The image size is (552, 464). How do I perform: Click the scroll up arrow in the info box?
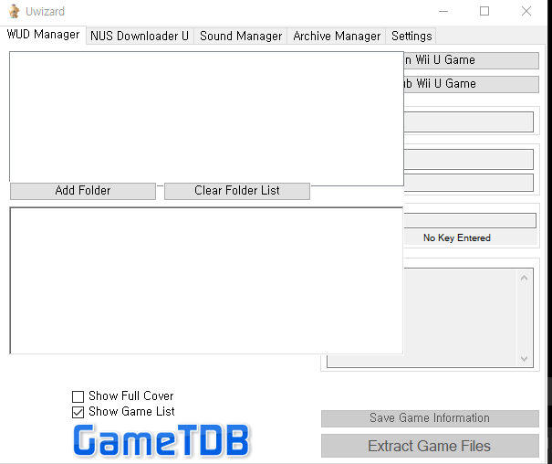tap(525, 278)
